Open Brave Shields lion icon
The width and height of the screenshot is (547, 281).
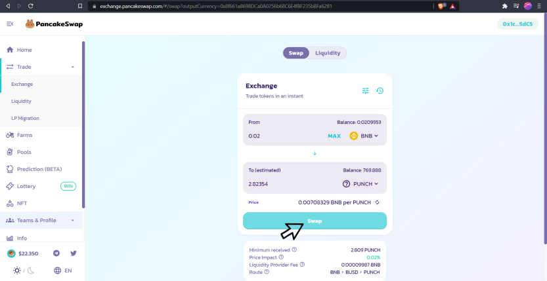point(441,6)
